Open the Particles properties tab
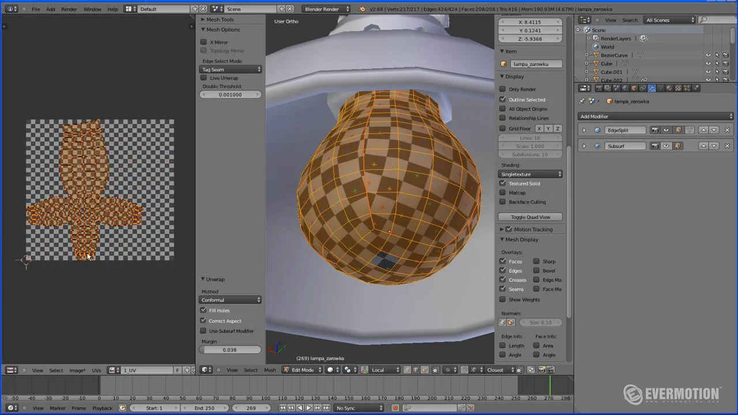 coord(687,88)
